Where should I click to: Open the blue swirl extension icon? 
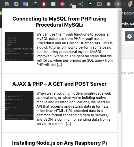[16, 4]
